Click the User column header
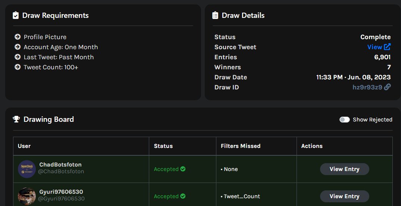The image size is (401, 206). [x=24, y=146]
